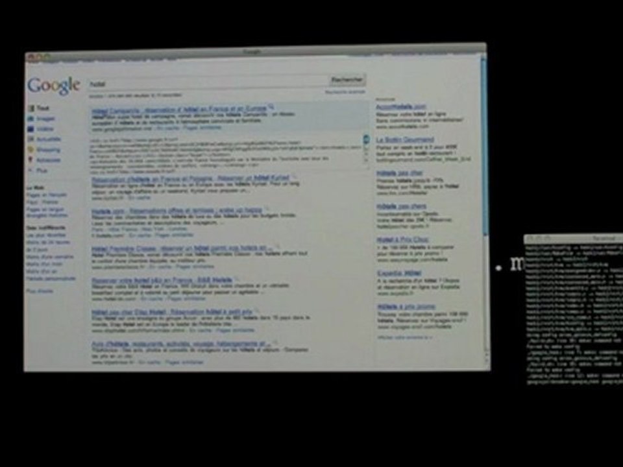Click the AccorHotels.com ad link
Viewport: 623px width, 467px height.
[x=401, y=107]
